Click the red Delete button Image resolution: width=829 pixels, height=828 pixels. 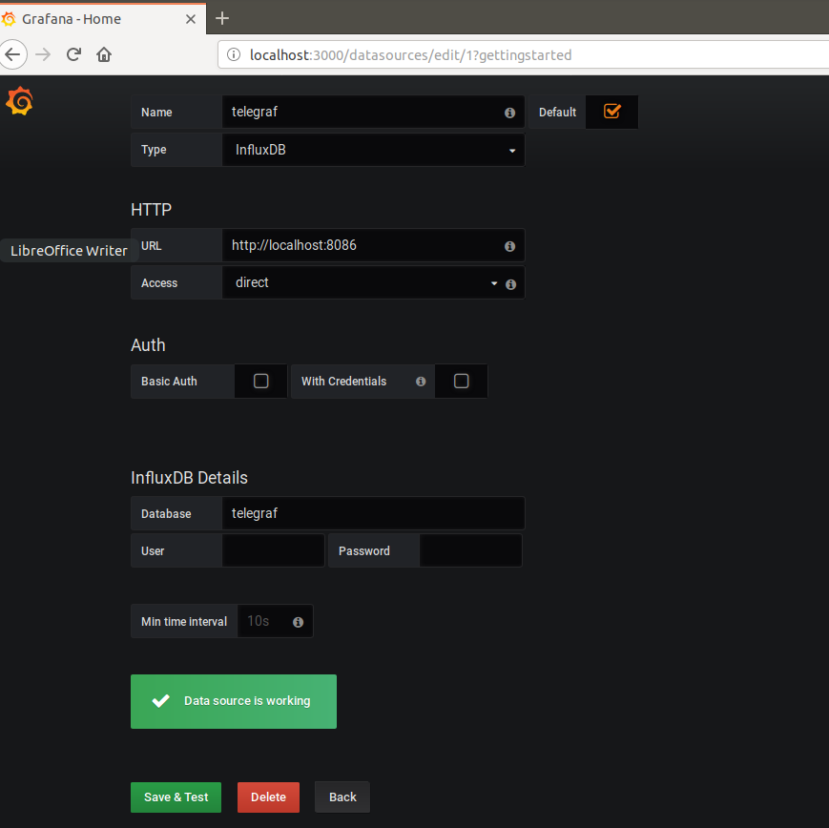click(269, 797)
